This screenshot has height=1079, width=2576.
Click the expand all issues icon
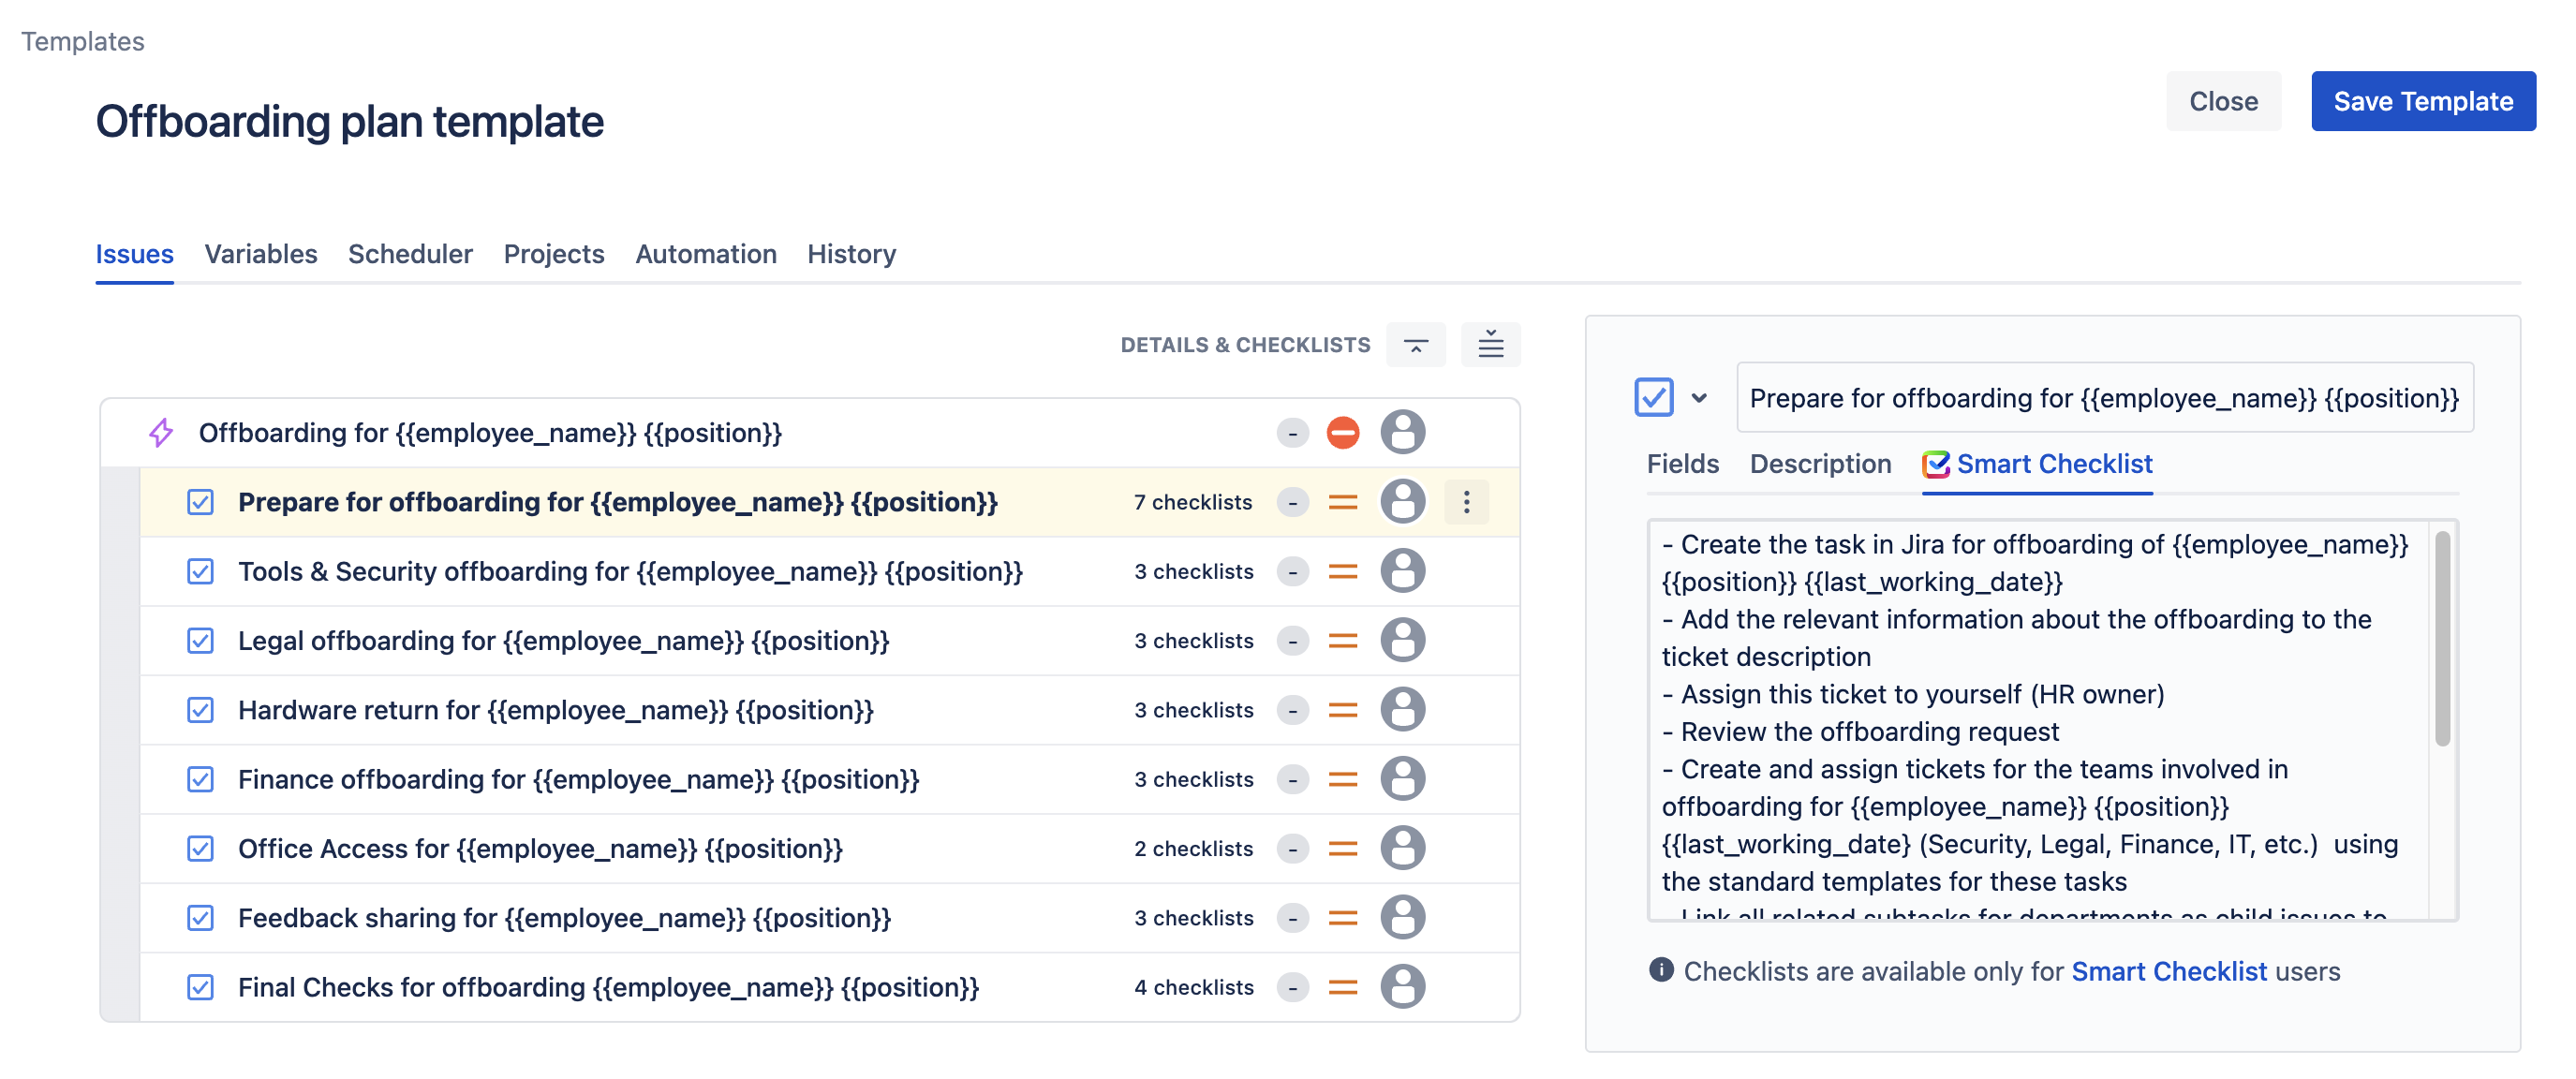[x=1490, y=345]
